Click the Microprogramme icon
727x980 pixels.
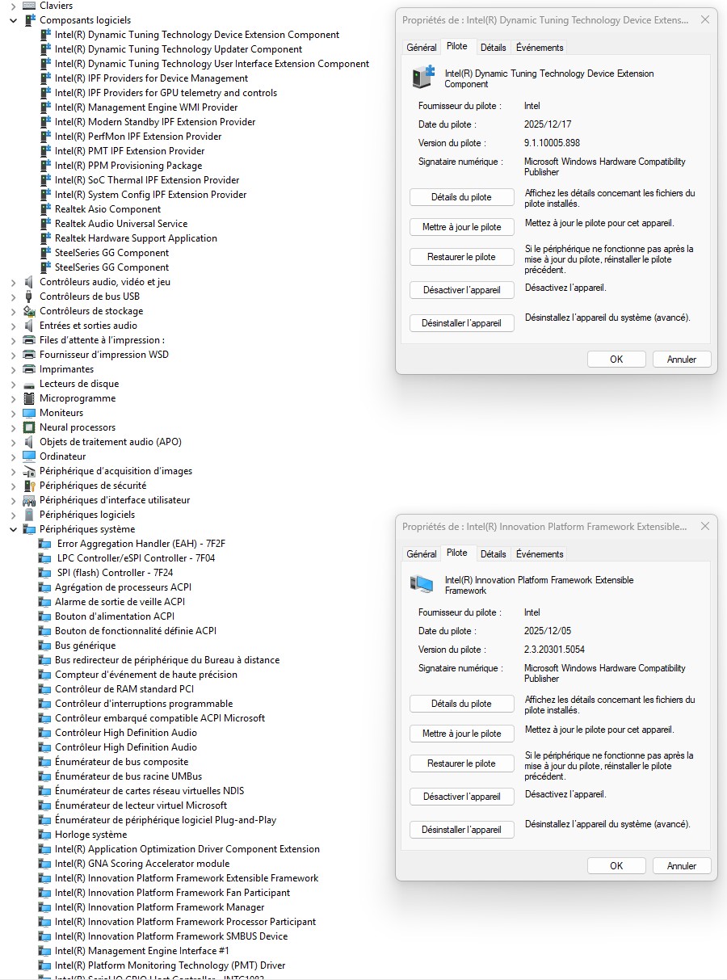29,398
